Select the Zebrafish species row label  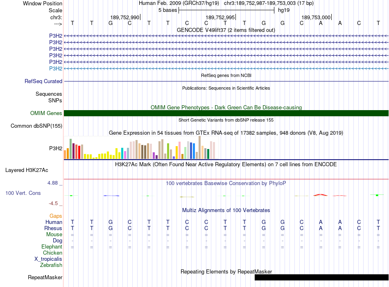(51, 265)
